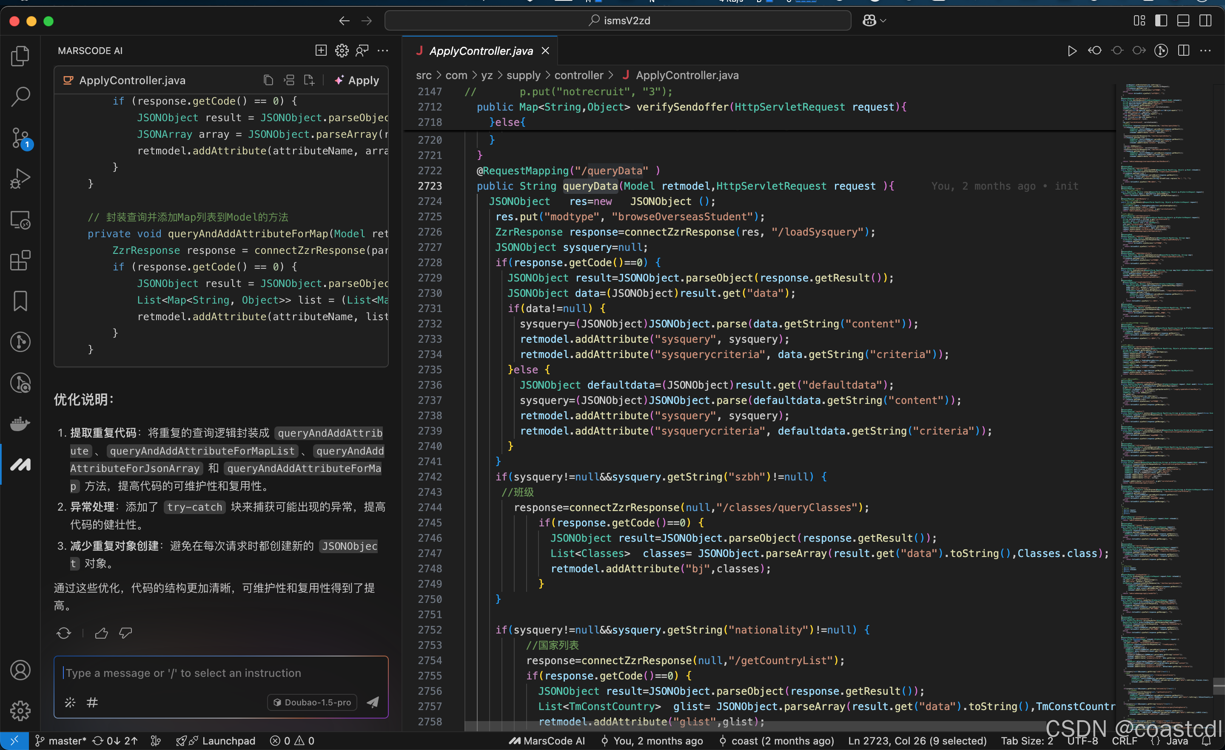Image resolution: width=1225 pixels, height=750 pixels.
Task: Open changes with previous revision
Action: tap(1094, 51)
